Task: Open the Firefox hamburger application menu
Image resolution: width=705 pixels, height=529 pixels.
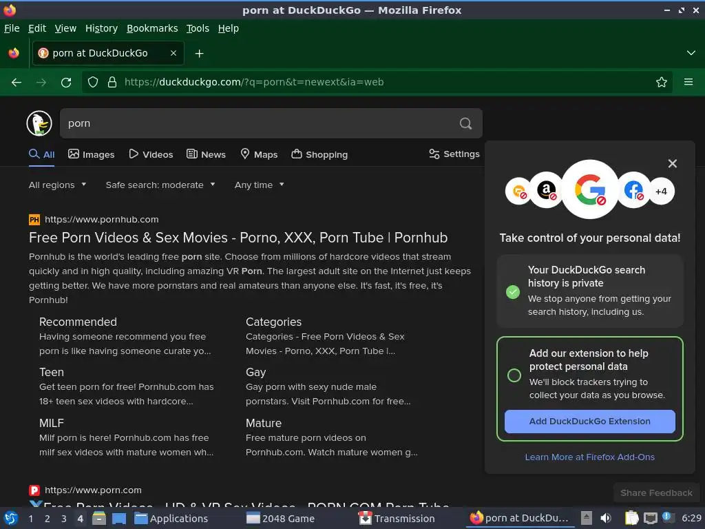Action: point(688,83)
